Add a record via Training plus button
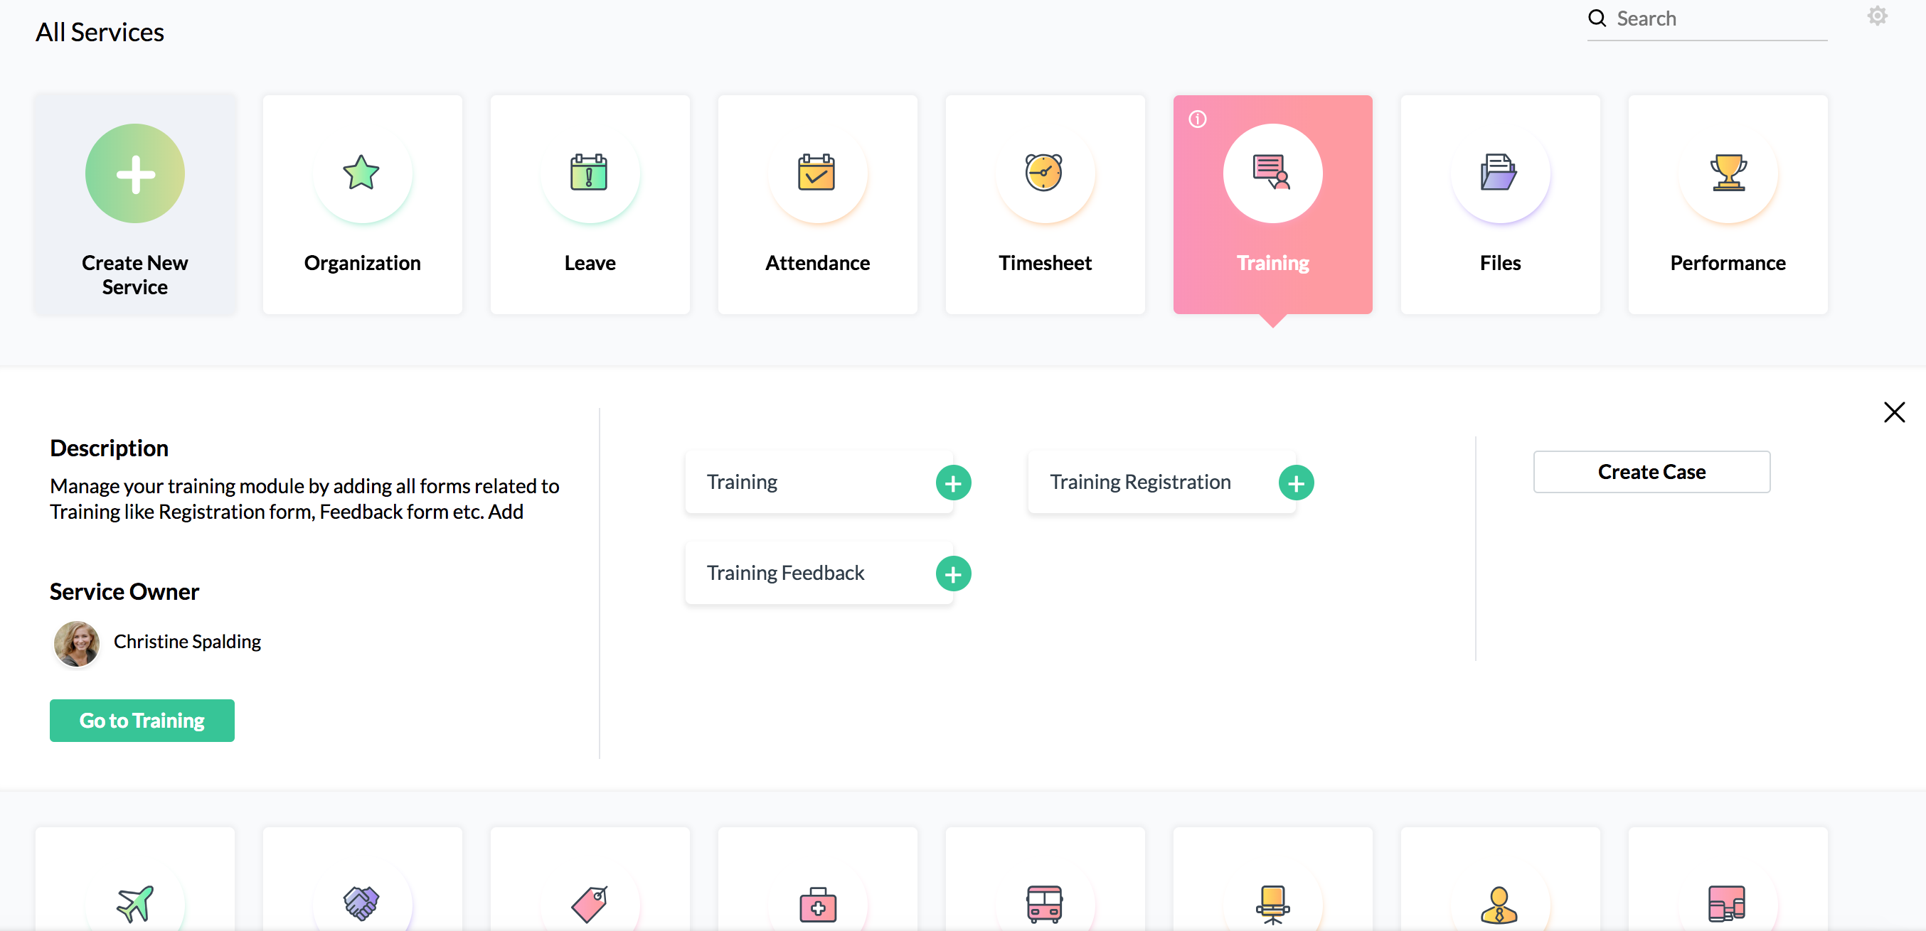The height and width of the screenshot is (931, 1926). coord(952,483)
